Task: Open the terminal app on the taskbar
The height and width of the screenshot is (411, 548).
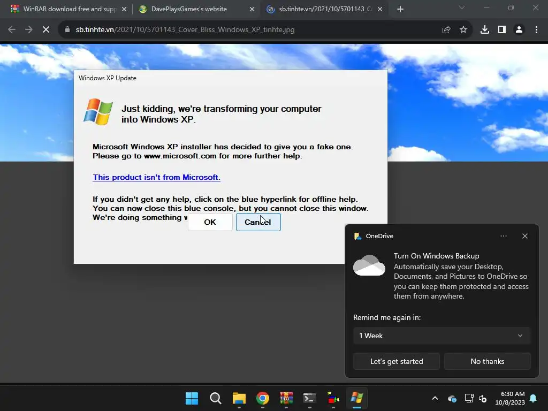Action: [x=310, y=398]
